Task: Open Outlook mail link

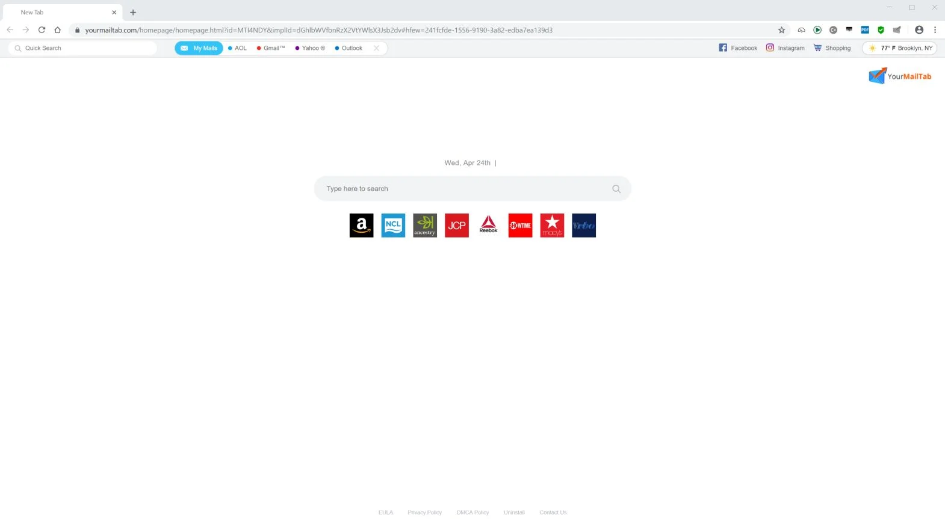Action: tap(349, 48)
